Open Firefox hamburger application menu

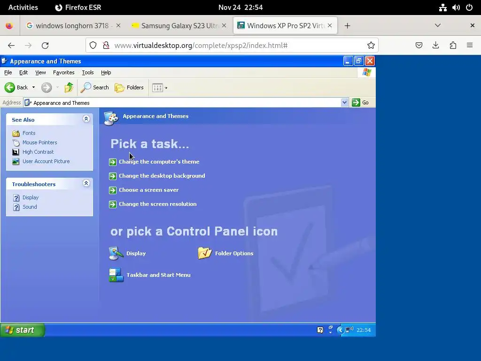[470, 46]
